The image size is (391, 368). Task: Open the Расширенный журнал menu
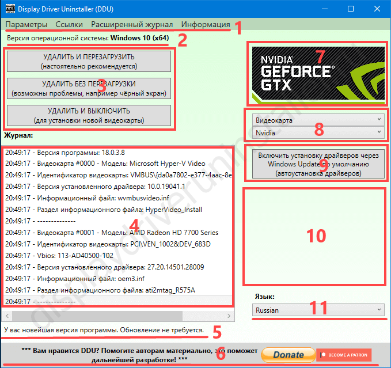point(132,24)
